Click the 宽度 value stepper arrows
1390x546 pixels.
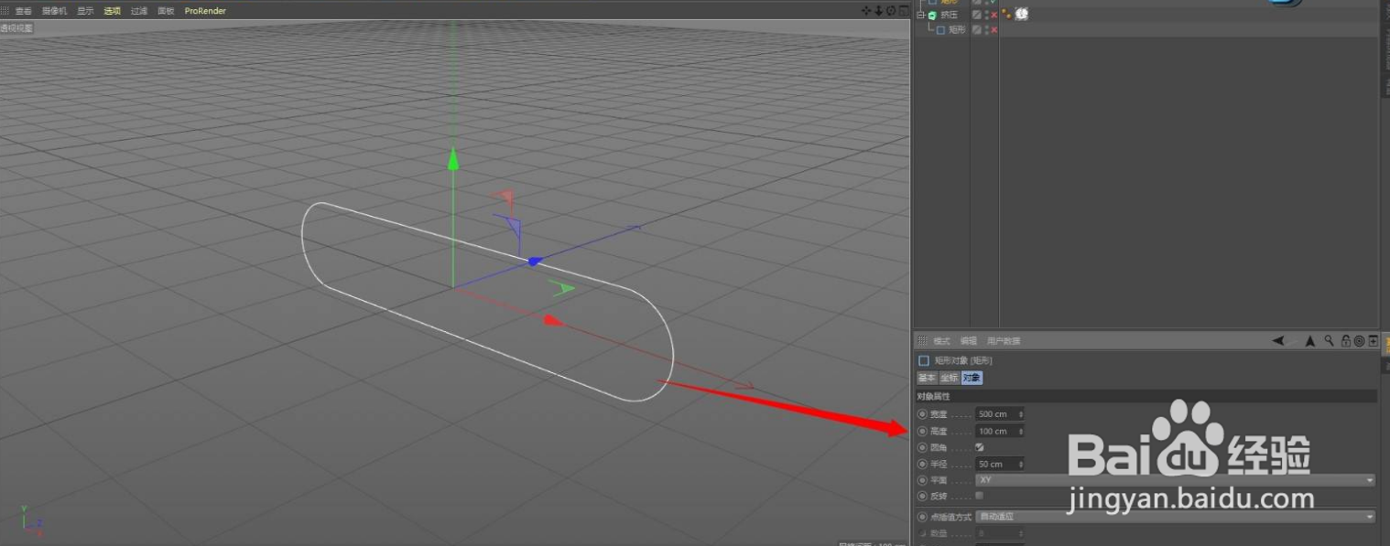[1021, 414]
